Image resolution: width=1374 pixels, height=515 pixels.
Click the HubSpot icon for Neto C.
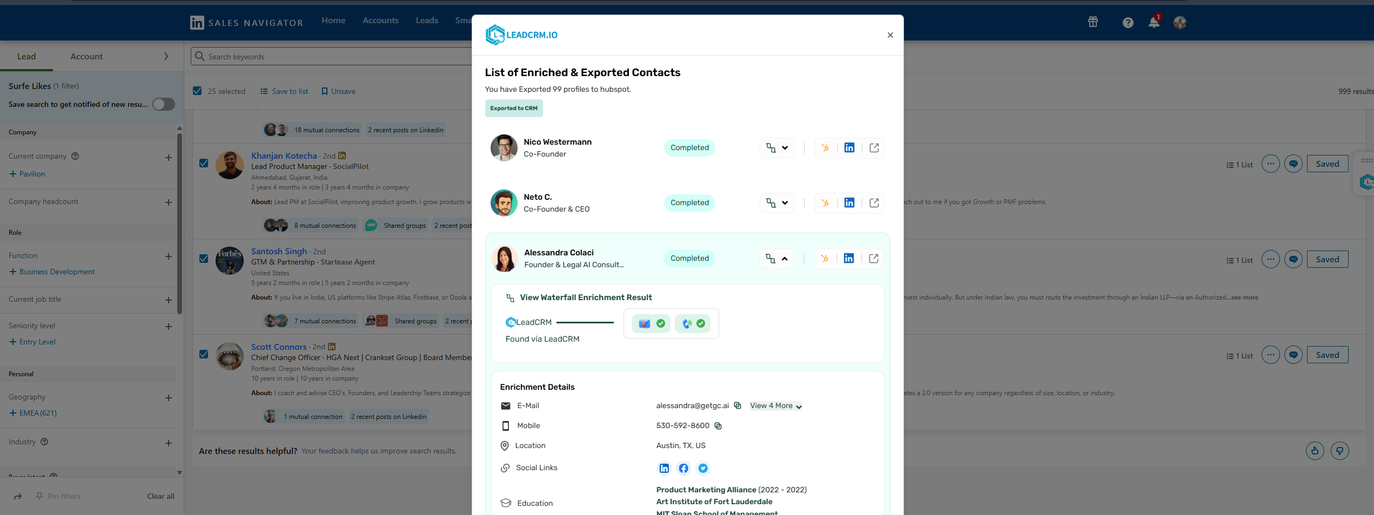tap(825, 203)
